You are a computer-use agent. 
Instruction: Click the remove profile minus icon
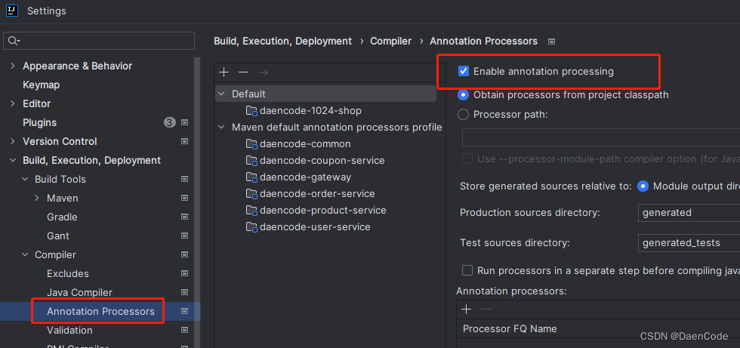click(243, 72)
